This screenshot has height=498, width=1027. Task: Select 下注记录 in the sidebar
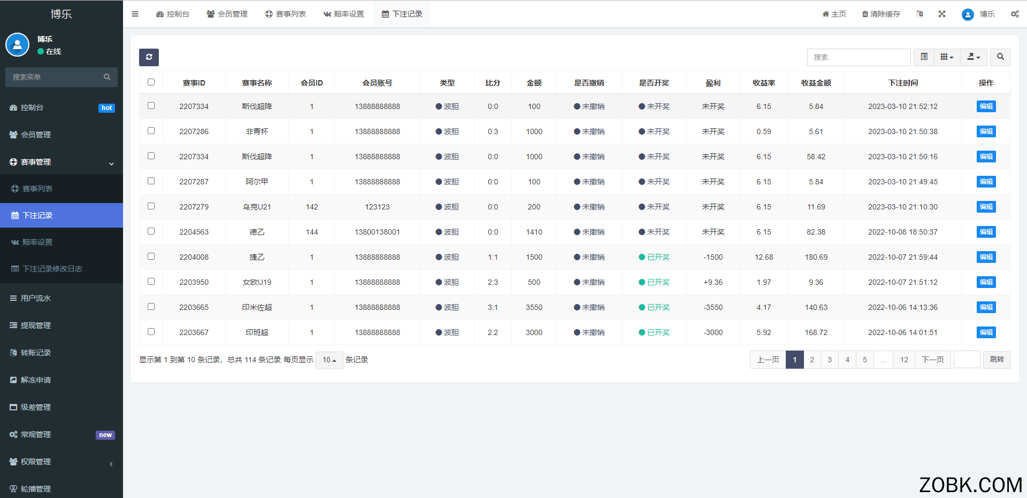[62, 215]
